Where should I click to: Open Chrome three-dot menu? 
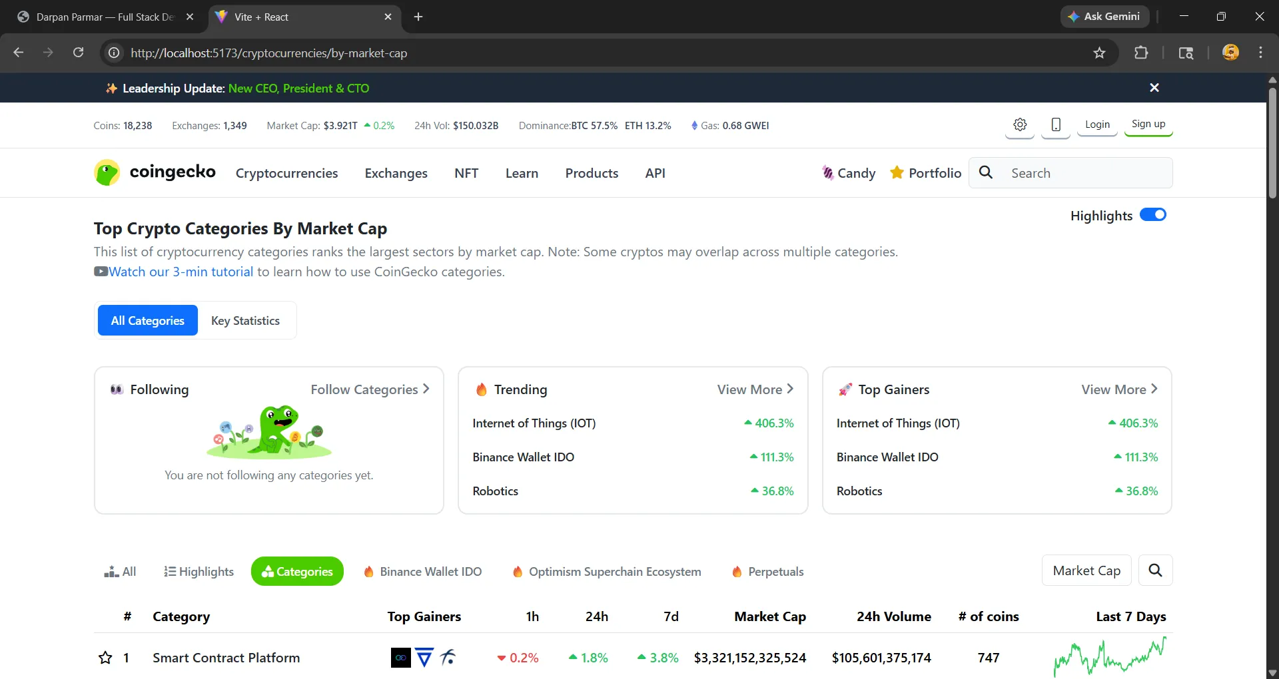[1260, 53]
